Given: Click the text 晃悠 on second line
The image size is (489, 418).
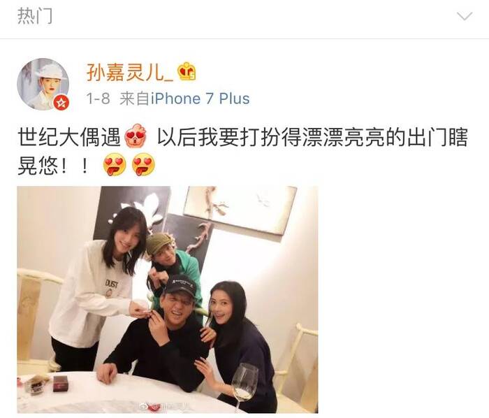Looking at the screenshot, I should tap(38, 166).
